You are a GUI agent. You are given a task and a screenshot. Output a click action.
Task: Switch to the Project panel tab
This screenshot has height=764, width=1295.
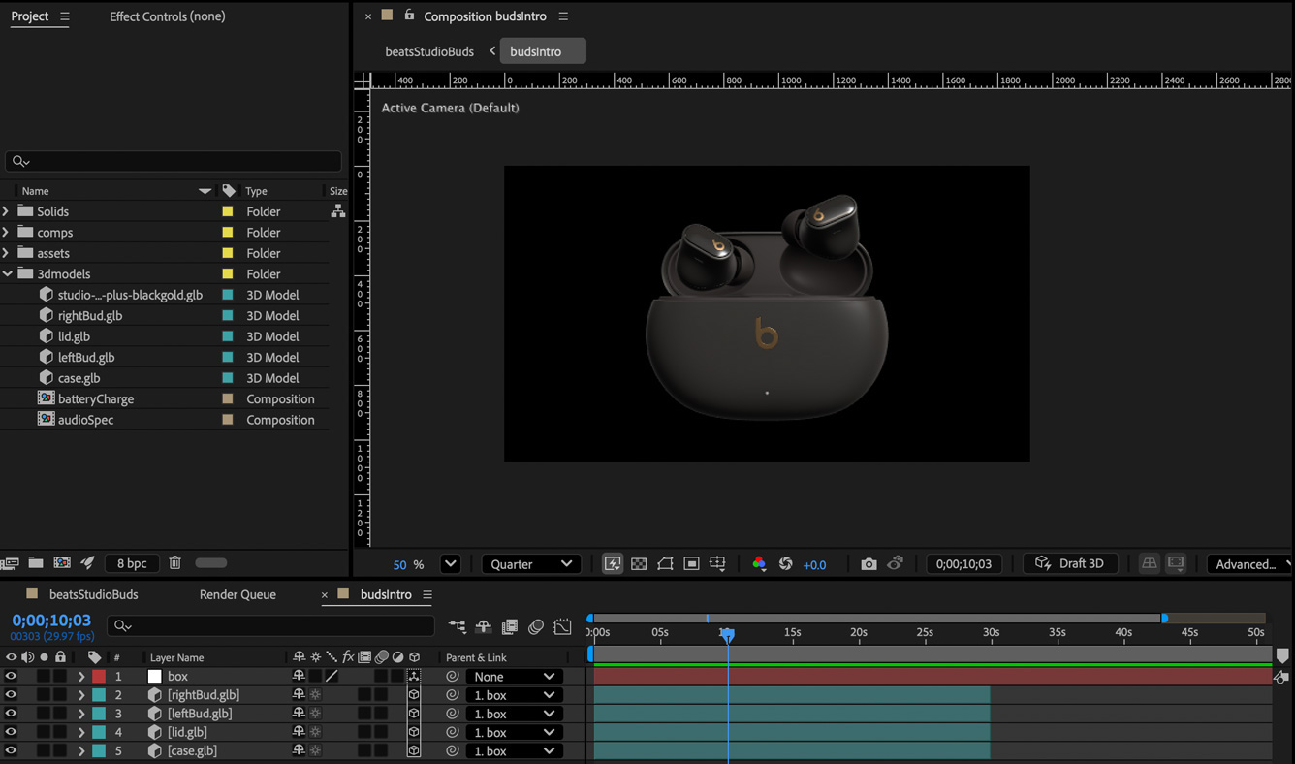point(29,16)
